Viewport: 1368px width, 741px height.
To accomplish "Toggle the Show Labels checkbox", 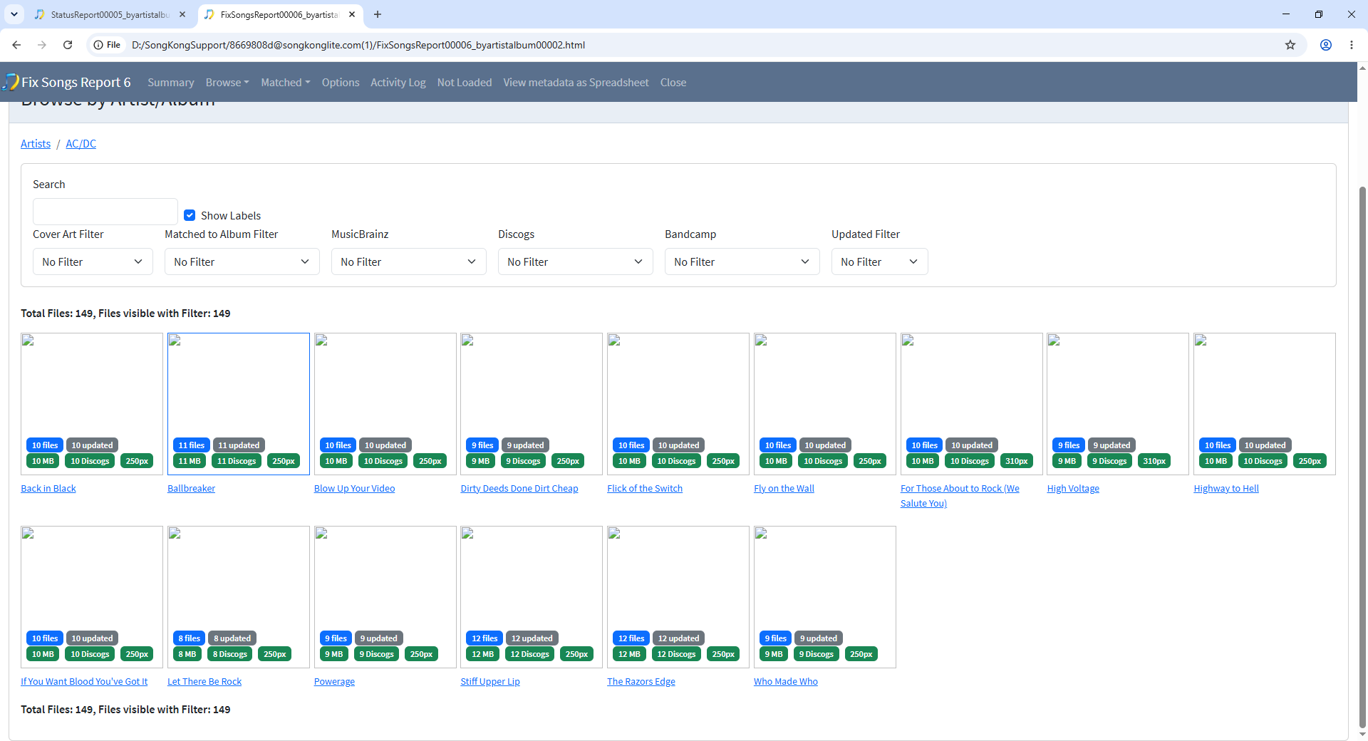I will 190,215.
